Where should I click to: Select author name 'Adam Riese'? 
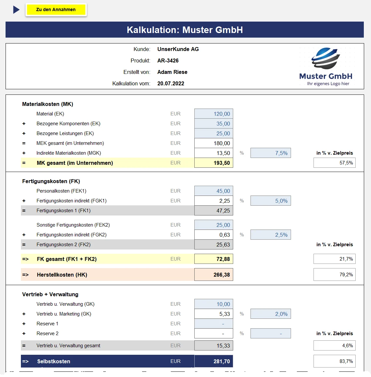[172, 72]
